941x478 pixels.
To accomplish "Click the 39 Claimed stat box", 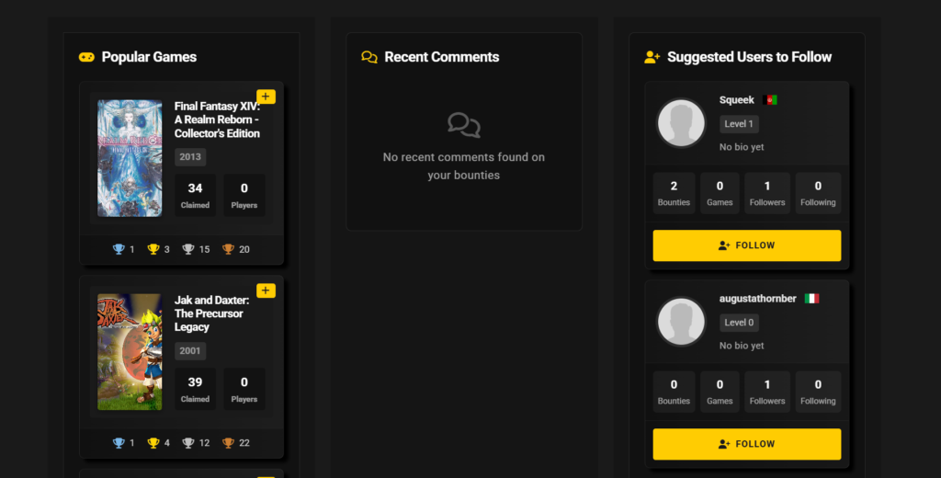I will coord(195,389).
